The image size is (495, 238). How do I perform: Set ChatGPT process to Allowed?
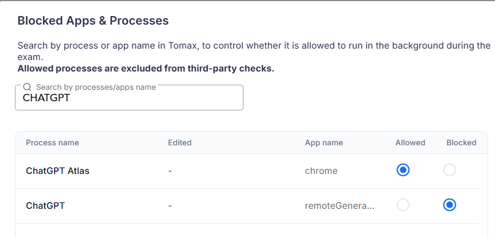click(403, 205)
